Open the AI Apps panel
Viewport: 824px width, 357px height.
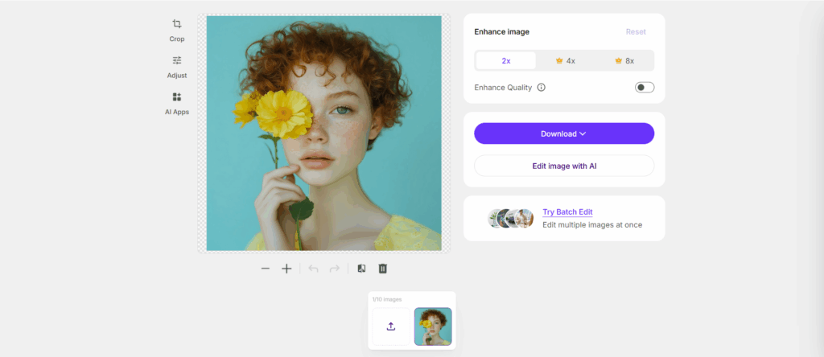[x=177, y=103]
